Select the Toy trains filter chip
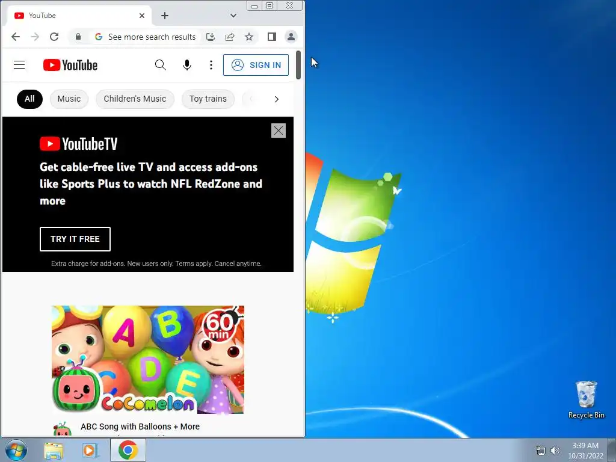Screen dimensions: 616x462 pos(208,99)
